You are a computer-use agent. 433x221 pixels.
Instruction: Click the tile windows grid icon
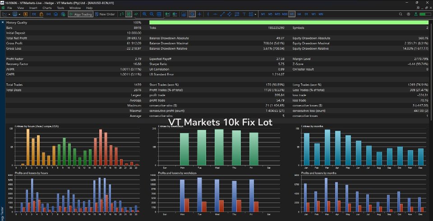159,14
